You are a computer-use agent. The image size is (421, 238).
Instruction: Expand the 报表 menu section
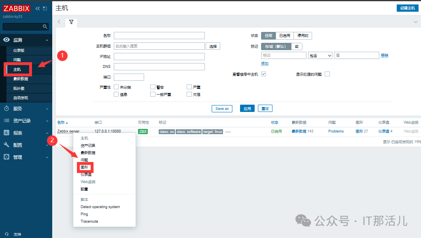tap(47, 133)
